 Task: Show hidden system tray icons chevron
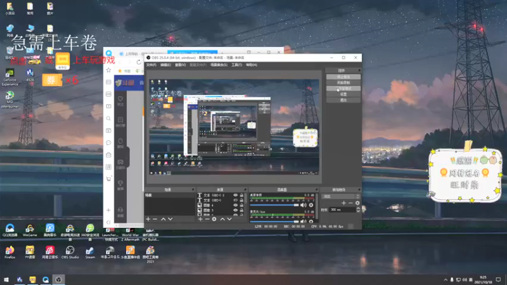[x=446, y=280]
